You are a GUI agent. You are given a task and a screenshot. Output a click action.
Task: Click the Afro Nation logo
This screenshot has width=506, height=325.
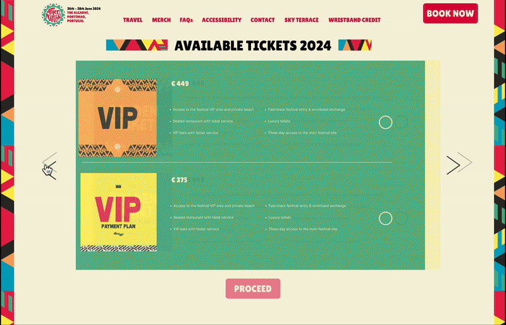coord(53,14)
